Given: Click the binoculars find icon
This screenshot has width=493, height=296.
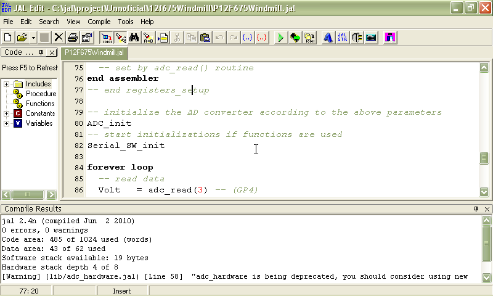Looking at the screenshot, I should coord(134,38).
